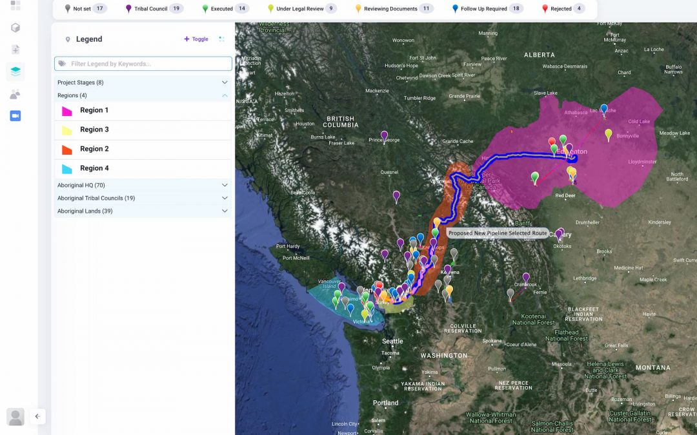Click the 3D cube icon in sidebar

[x=15, y=28]
